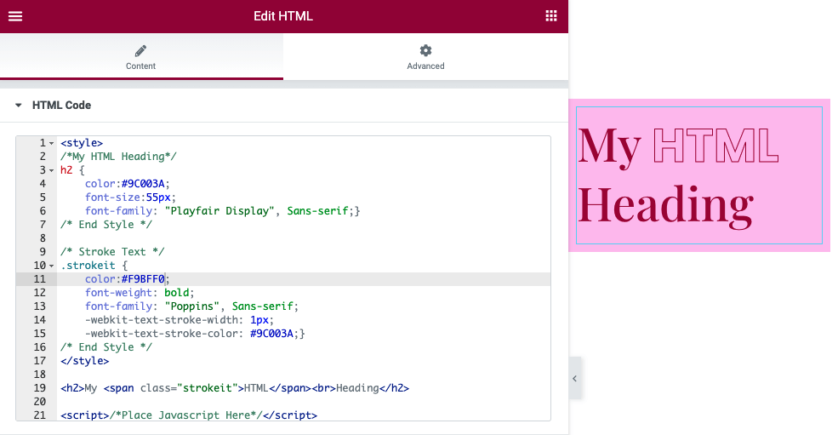The width and height of the screenshot is (838, 435).
Task: Fold the .strokeit rule at line 10
Action: pyautogui.click(x=52, y=266)
